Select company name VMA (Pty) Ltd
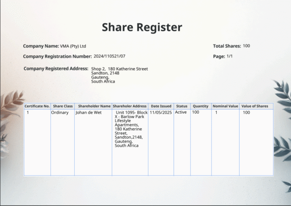This screenshot has width=291, height=206. point(73,46)
